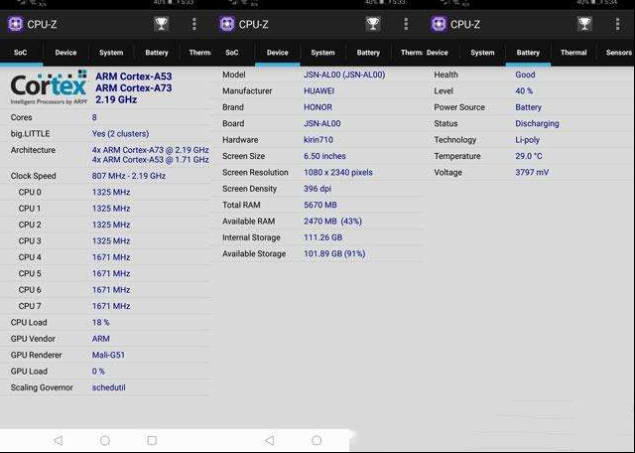
Task: Open the trophy icon on the Battery screen
Action: pos(584,24)
